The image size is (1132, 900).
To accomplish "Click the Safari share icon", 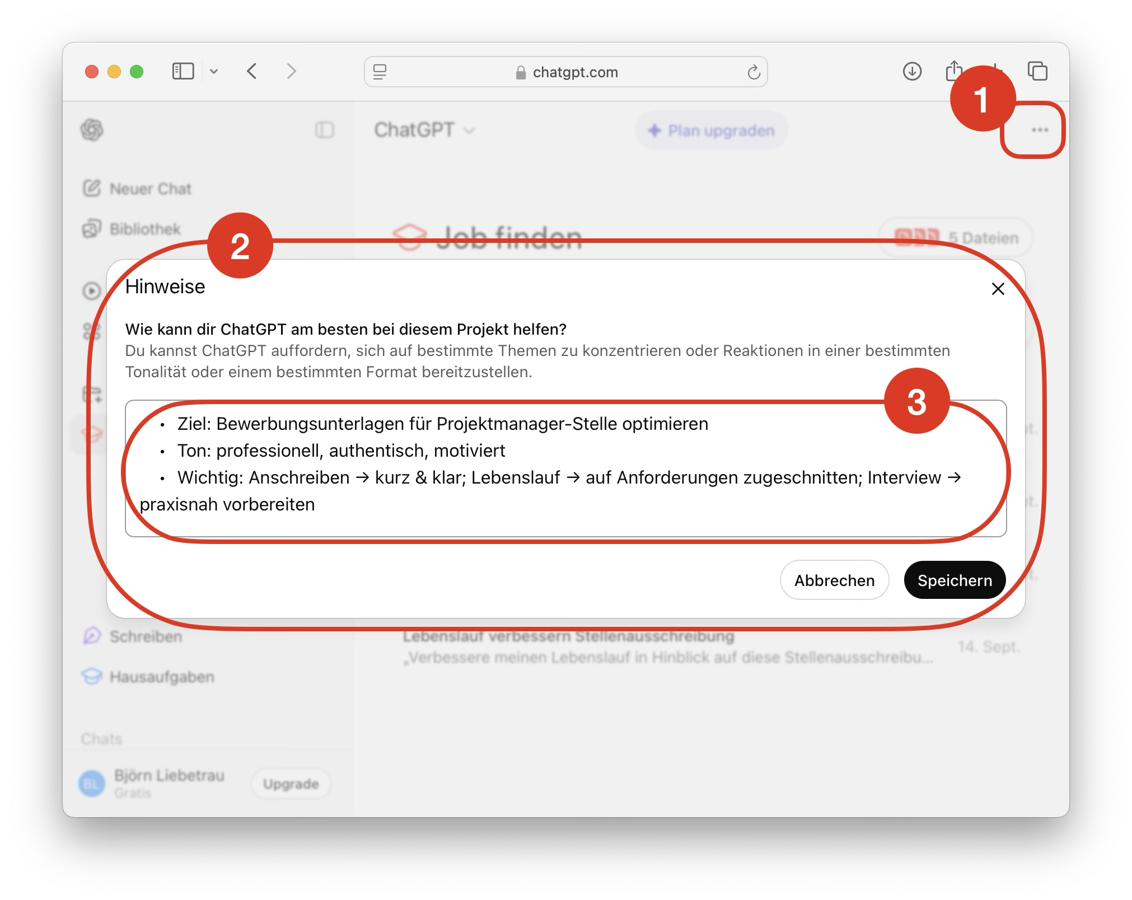I will 953,71.
